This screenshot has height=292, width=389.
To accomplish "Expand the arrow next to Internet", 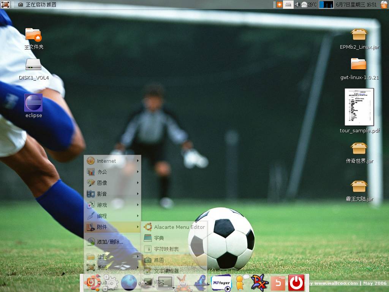I will click(138, 161).
